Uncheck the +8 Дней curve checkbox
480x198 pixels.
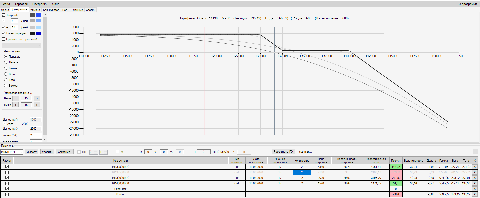coord(3,21)
